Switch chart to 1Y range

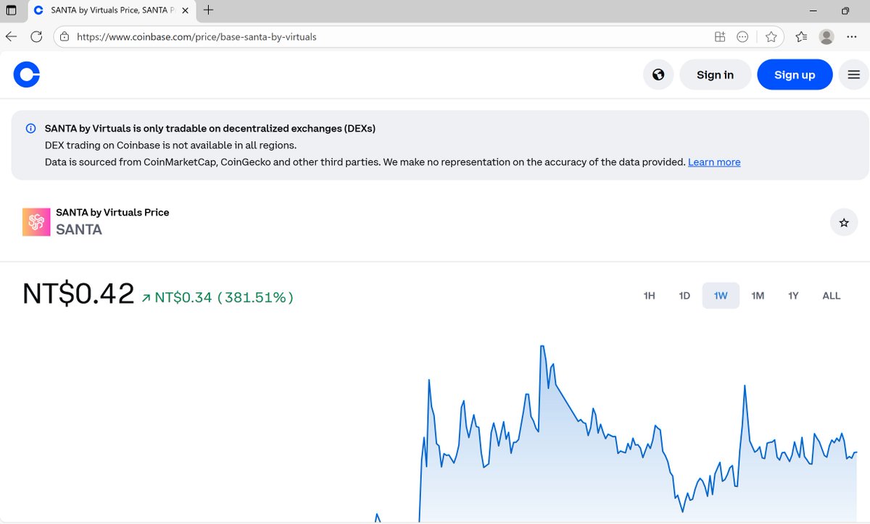(x=794, y=295)
